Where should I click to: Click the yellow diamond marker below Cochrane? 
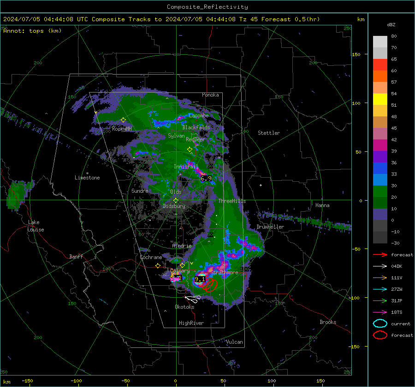click(158, 266)
